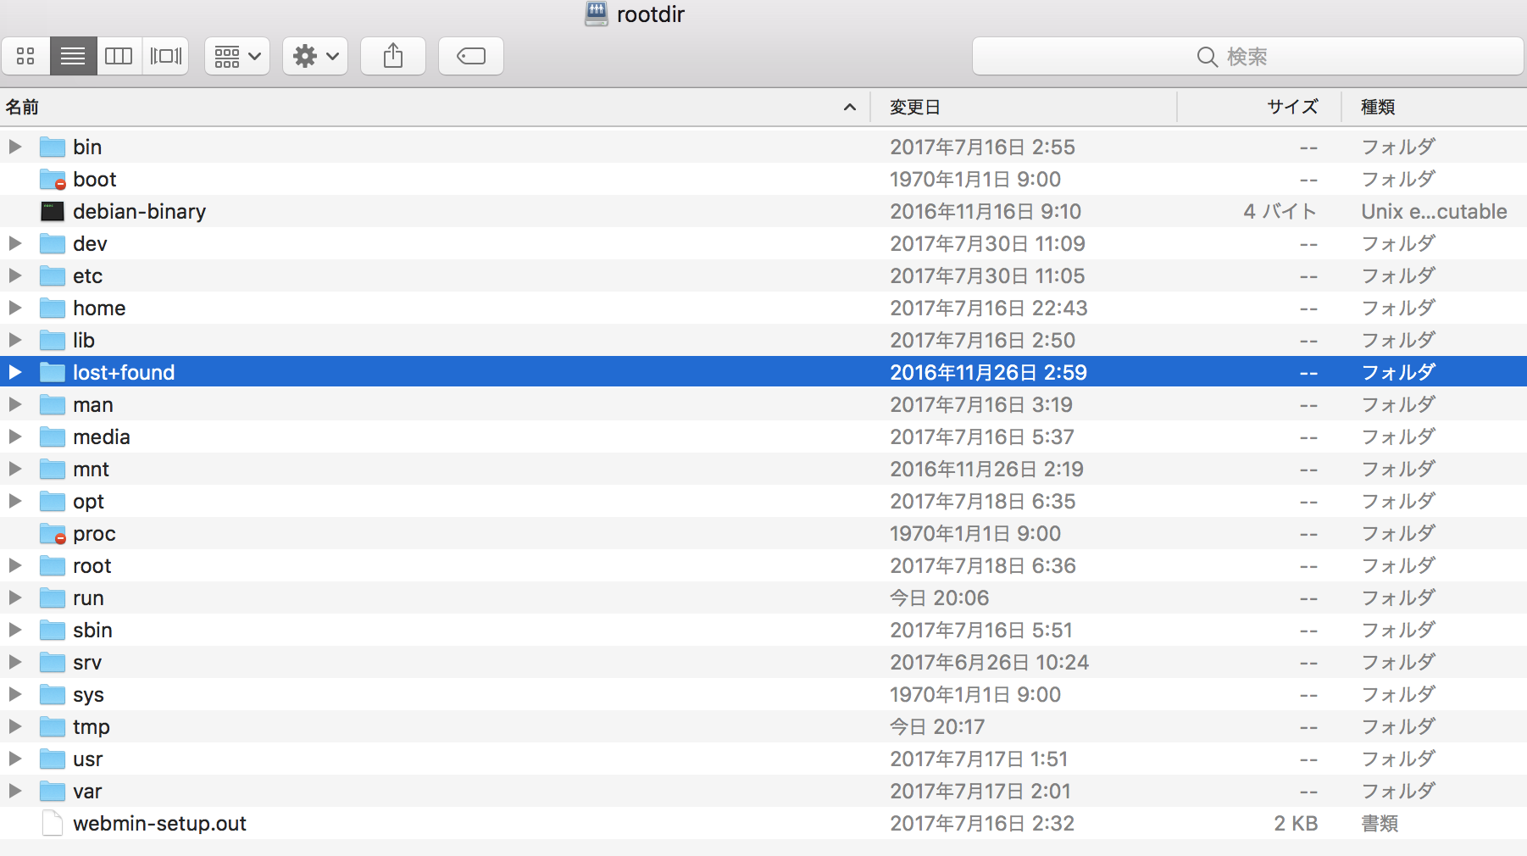Select the debian-binary executable icon

[53, 211]
